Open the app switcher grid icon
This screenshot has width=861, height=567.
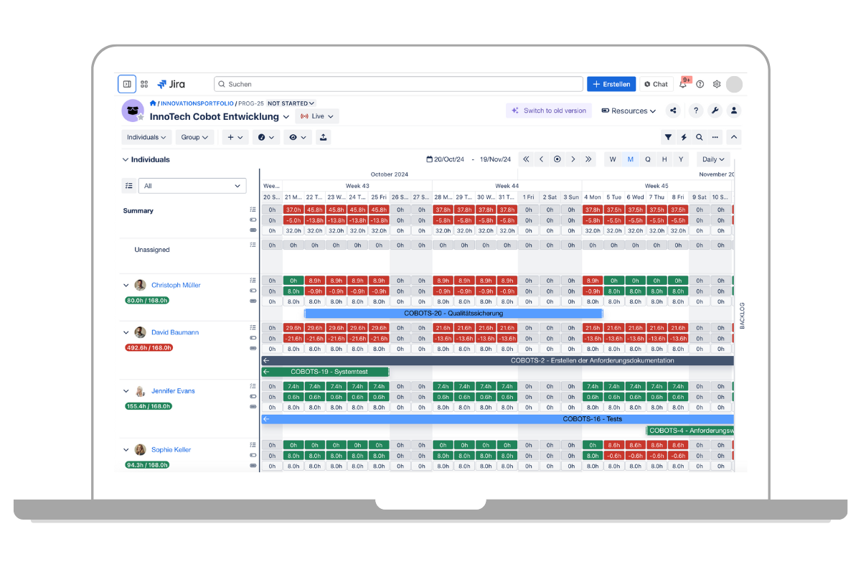tap(144, 84)
